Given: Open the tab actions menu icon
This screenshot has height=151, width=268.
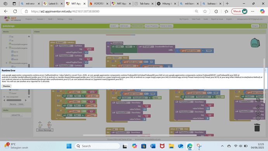Looking at the screenshot, I should point(14,4).
